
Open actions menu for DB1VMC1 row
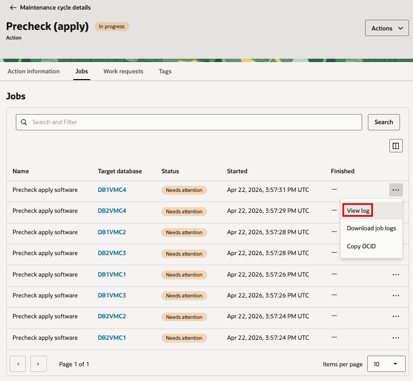[396, 274]
